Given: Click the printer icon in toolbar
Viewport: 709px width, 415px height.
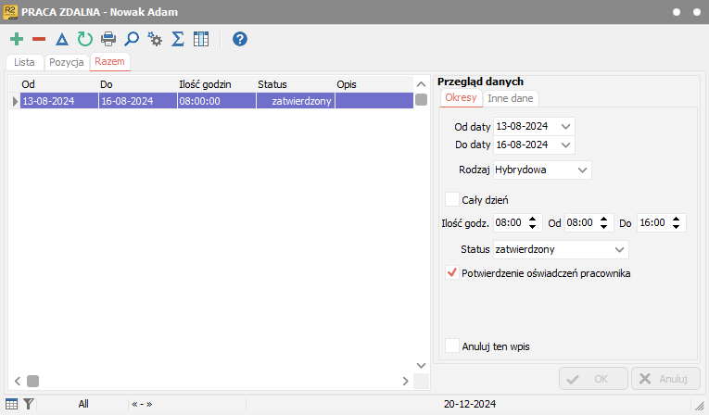Looking at the screenshot, I should 108,39.
